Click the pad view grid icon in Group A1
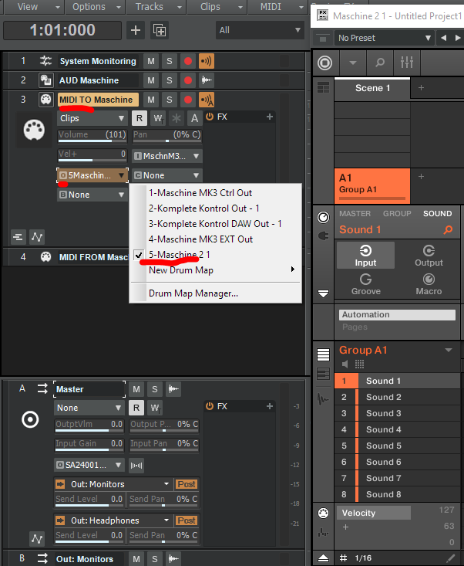Image resolution: width=464 pixels, height=566 pixels. coord(359,364)
